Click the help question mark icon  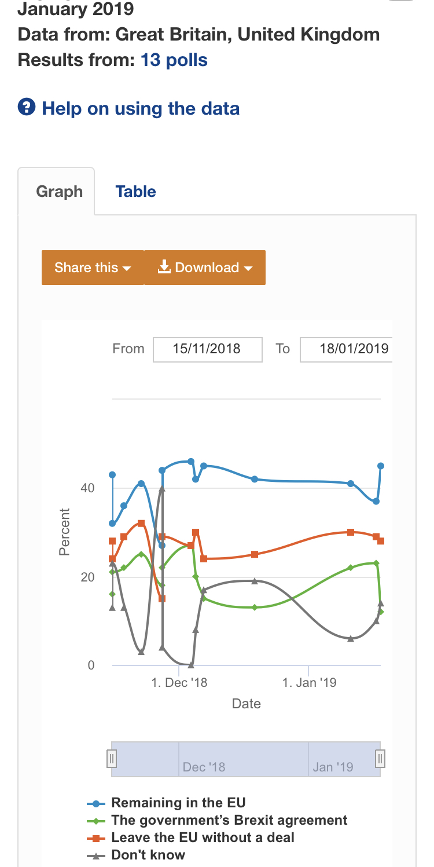coord(27,108)
